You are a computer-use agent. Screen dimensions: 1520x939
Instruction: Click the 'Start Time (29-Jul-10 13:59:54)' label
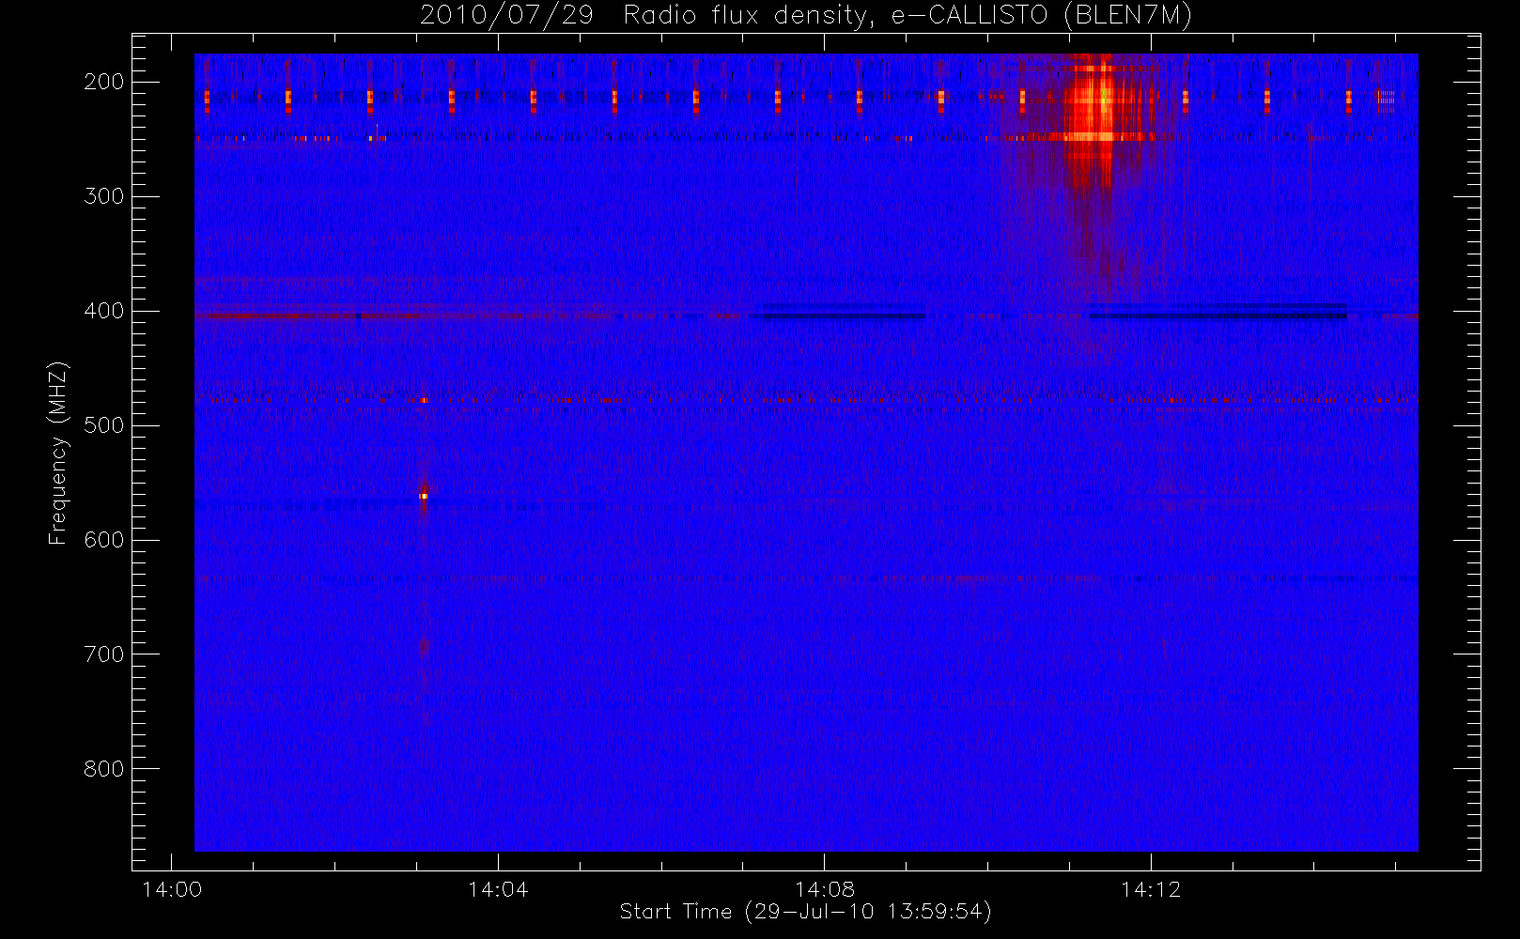click(805, 912)
